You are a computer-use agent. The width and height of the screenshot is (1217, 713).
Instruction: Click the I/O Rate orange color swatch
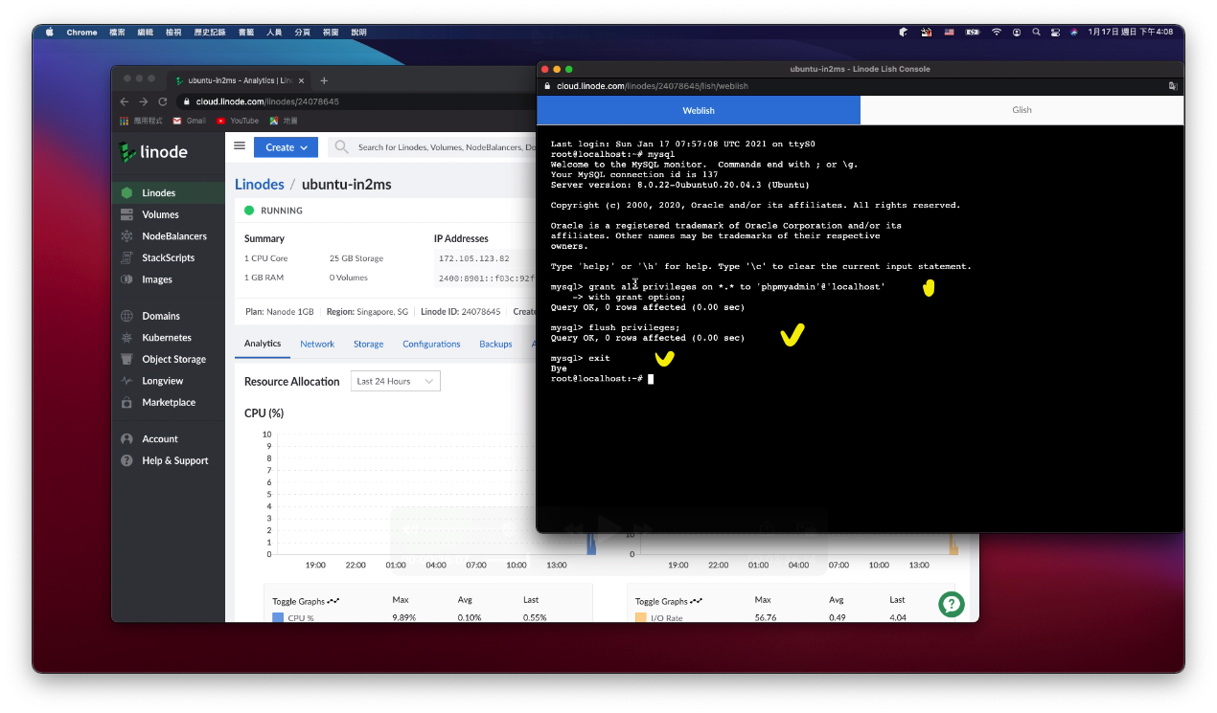(641, 618)
